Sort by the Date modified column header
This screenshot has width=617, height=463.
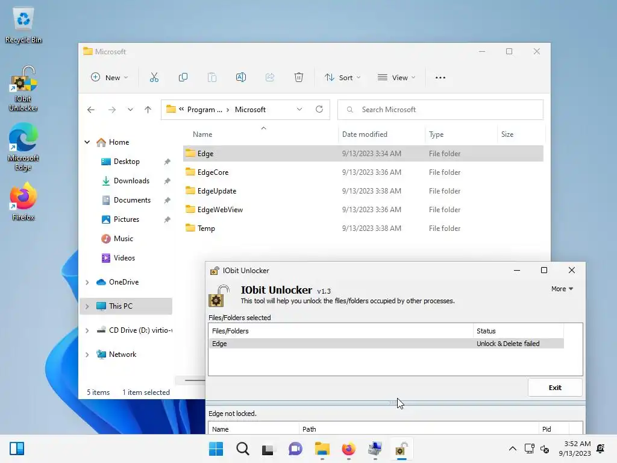(381, 134)
